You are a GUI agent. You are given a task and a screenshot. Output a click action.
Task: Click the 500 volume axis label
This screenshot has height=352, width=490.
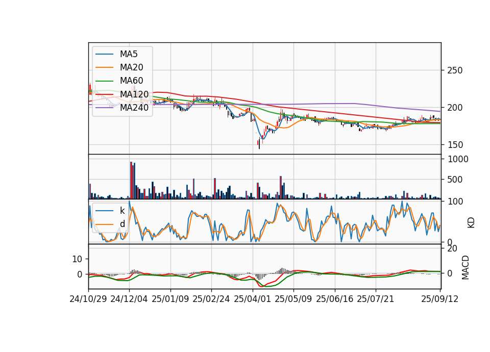coord(455,180)
